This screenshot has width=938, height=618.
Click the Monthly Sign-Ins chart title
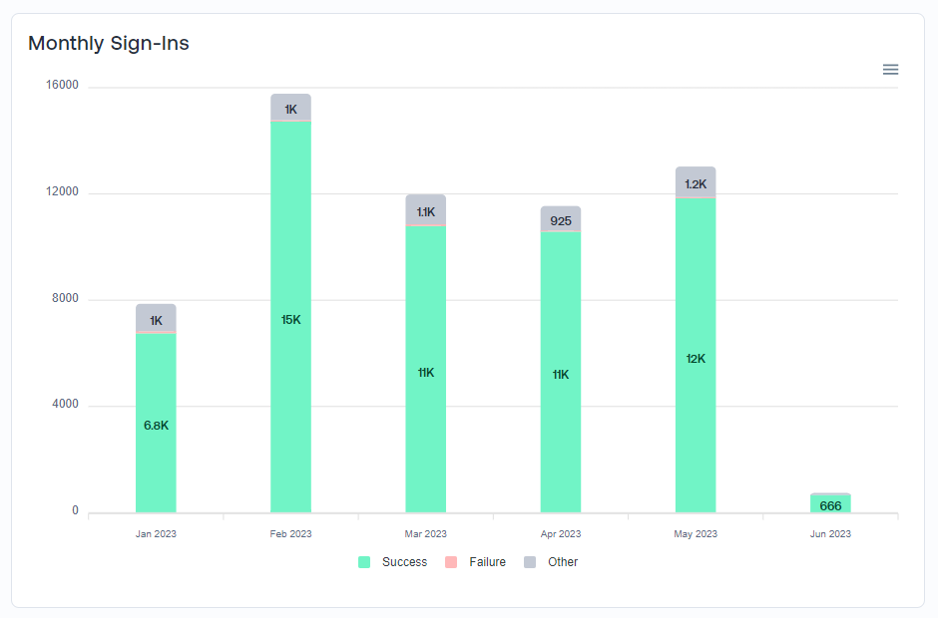tap(109, 43)
